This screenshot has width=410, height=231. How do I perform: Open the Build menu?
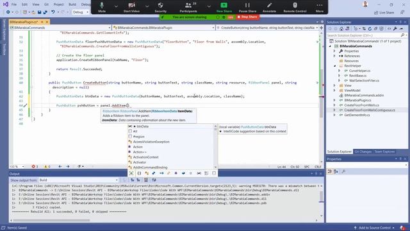click(x=72, y=4)
